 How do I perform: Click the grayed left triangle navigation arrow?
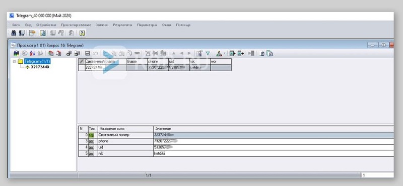(181, 54)
